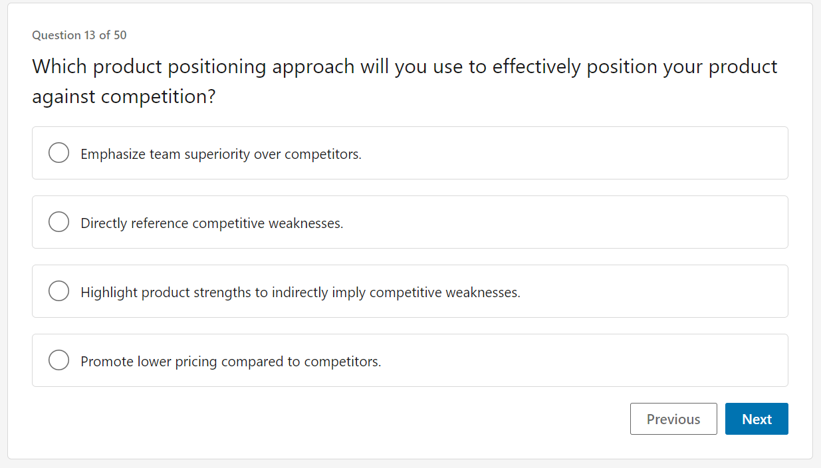Click the 'Directly reference competitive weaknesses' answer text
Screen dimensions: 821x468
212,223
